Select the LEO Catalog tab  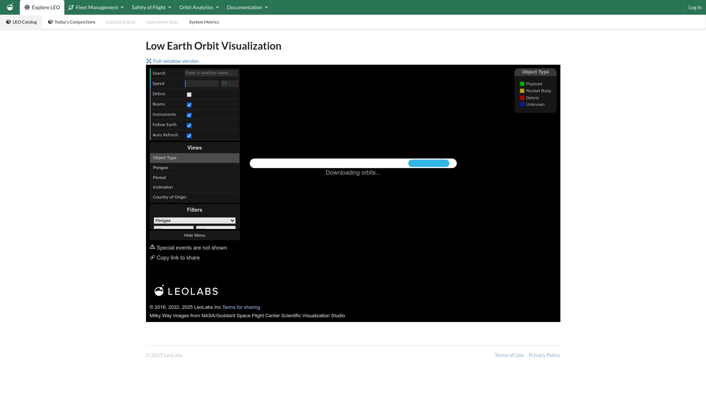[21, 22]
